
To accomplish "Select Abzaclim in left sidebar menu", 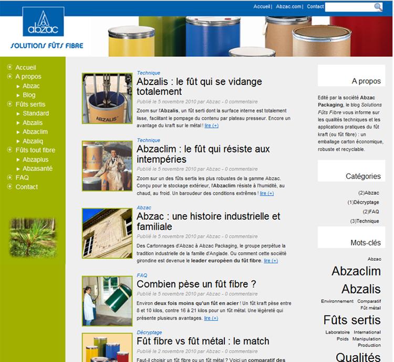I will click(35, 132).
